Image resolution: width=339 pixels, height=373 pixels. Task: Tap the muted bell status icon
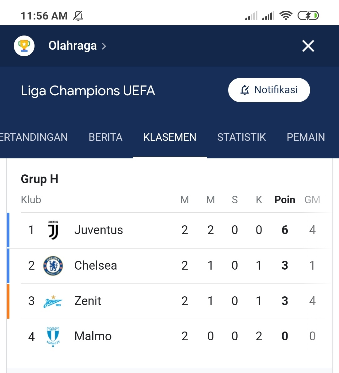coord(78,16)
